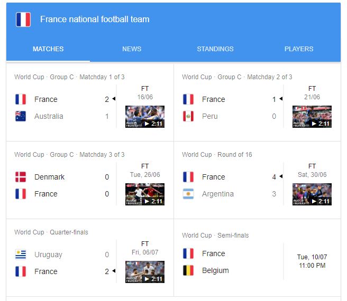Open the STANDINGS tab
Image resolution: width=347 pixels, height=301 pixels.
click(215, 49)
